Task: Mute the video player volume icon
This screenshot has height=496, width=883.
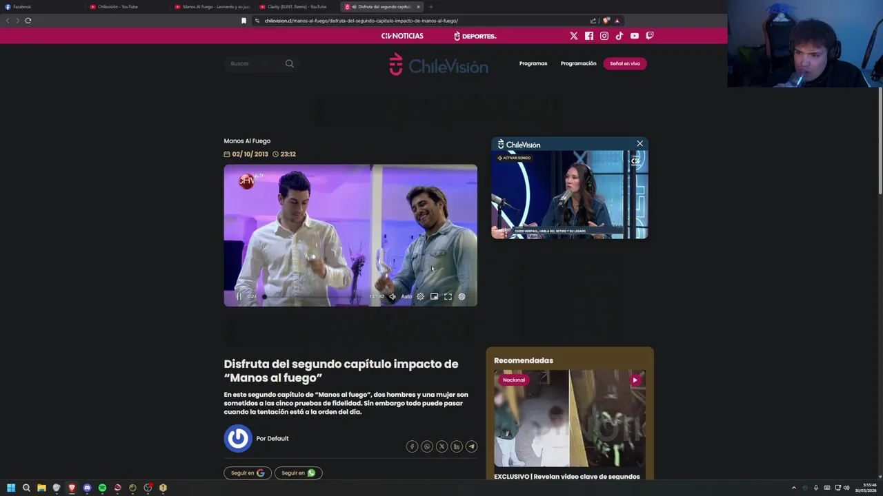Action: [x=393, y=297]
